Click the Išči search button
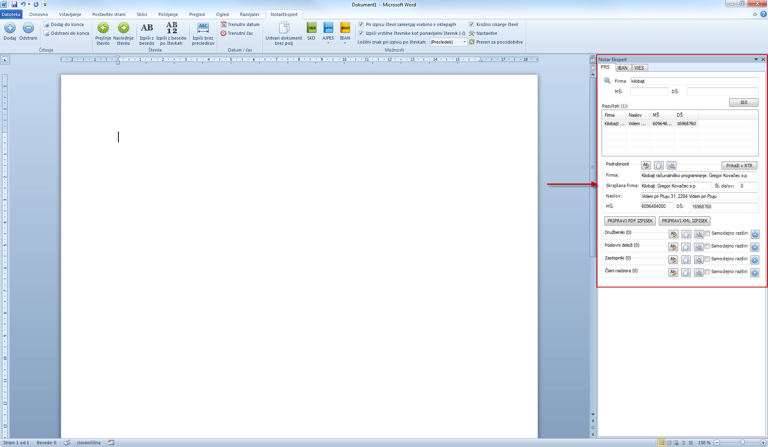Viewport: 768px width, 447px height. (x=743, y=102)
